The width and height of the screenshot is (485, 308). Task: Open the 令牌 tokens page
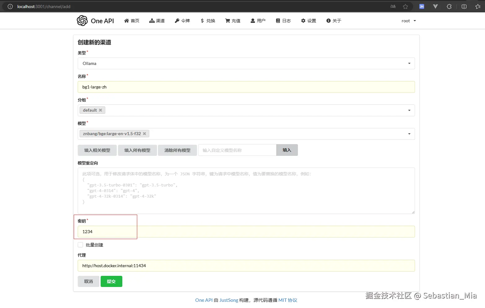pos(182,21)
